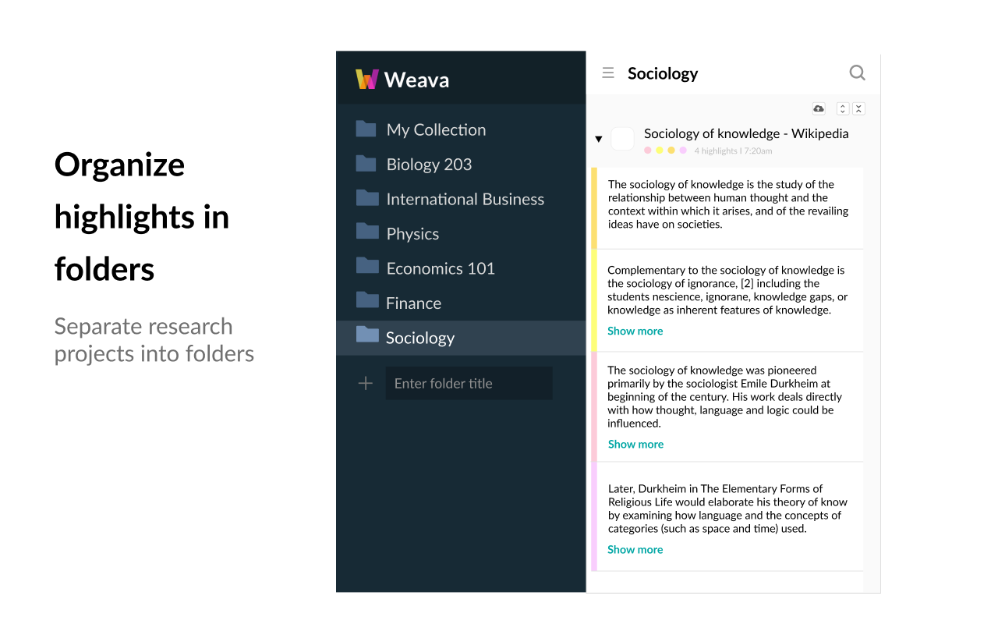Open search with the magnifying glass icon
The image size is (998, 624).
point(857,73)
